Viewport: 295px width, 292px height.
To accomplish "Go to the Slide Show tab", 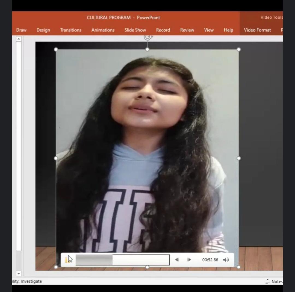I will point(135,30).
